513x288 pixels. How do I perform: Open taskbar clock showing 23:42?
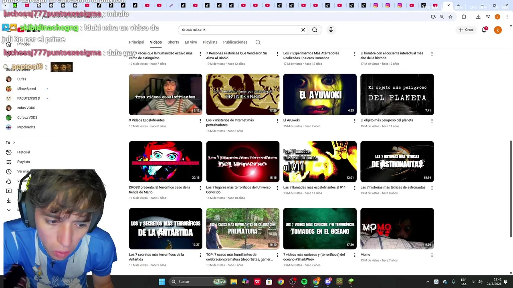494,282
